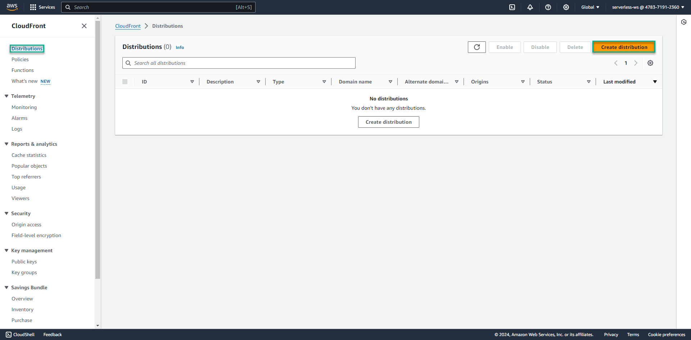This screenshot has height=340, width=691.
Task: Open the Services grid menu
Action: pyautogui.click(x=42, y=7)
